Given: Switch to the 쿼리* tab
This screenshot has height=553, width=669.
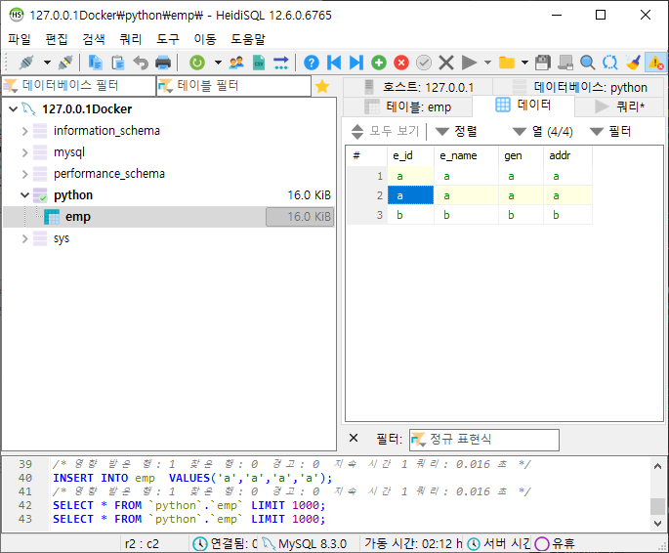Looking at the screenshot, I should (619, 106).
